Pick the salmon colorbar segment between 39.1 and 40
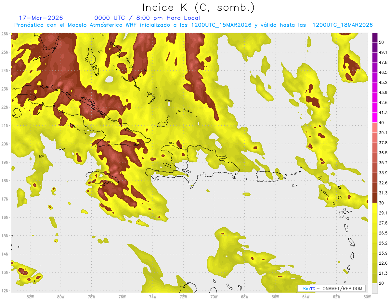390x301 pixels. tap(375, 128)
